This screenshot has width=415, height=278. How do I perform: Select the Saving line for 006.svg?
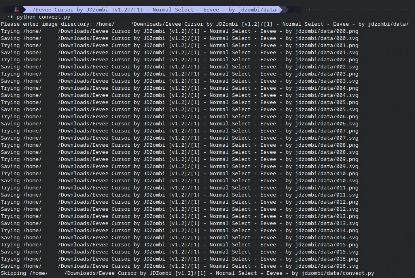point(180,124)
